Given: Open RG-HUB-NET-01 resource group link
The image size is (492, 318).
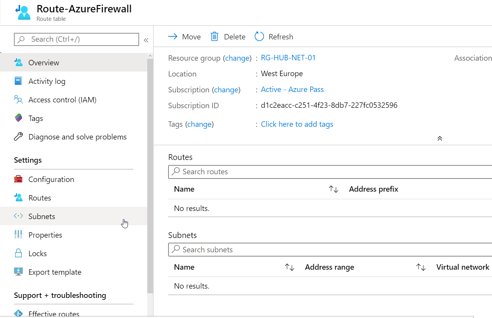Looking at the screenshot, I should (288, 58).
